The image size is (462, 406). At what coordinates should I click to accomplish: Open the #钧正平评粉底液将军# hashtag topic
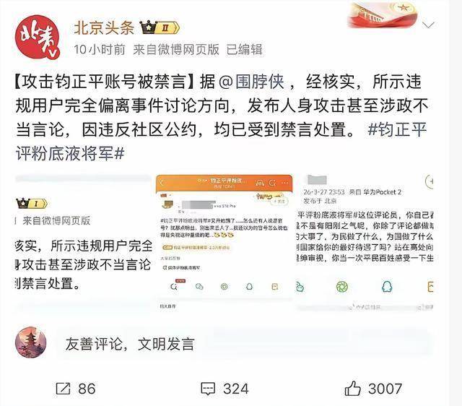tap(221, 142)
